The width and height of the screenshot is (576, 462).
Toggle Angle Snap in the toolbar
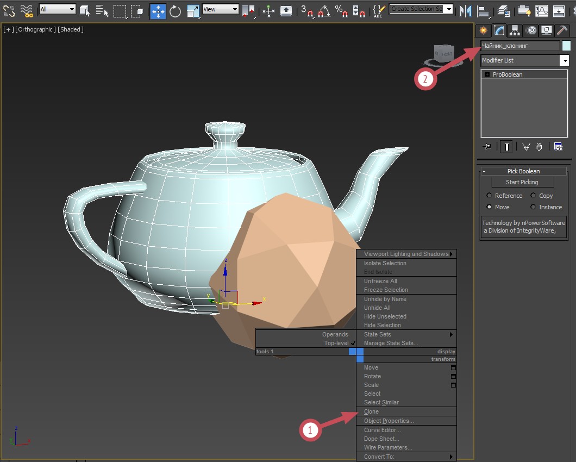pyautogui.click(x=324, y=11)
